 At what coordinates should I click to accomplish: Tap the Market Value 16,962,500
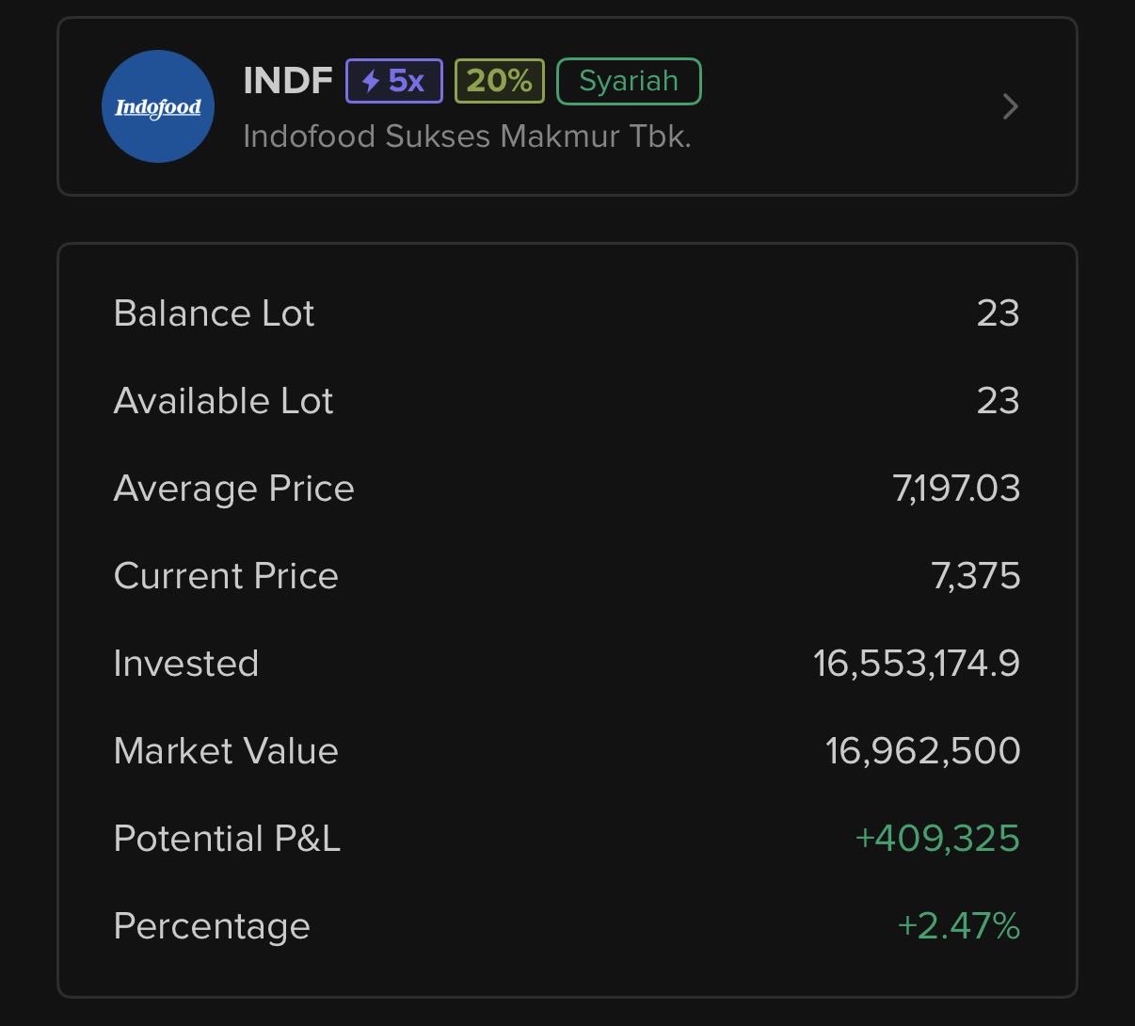point(922,751)
